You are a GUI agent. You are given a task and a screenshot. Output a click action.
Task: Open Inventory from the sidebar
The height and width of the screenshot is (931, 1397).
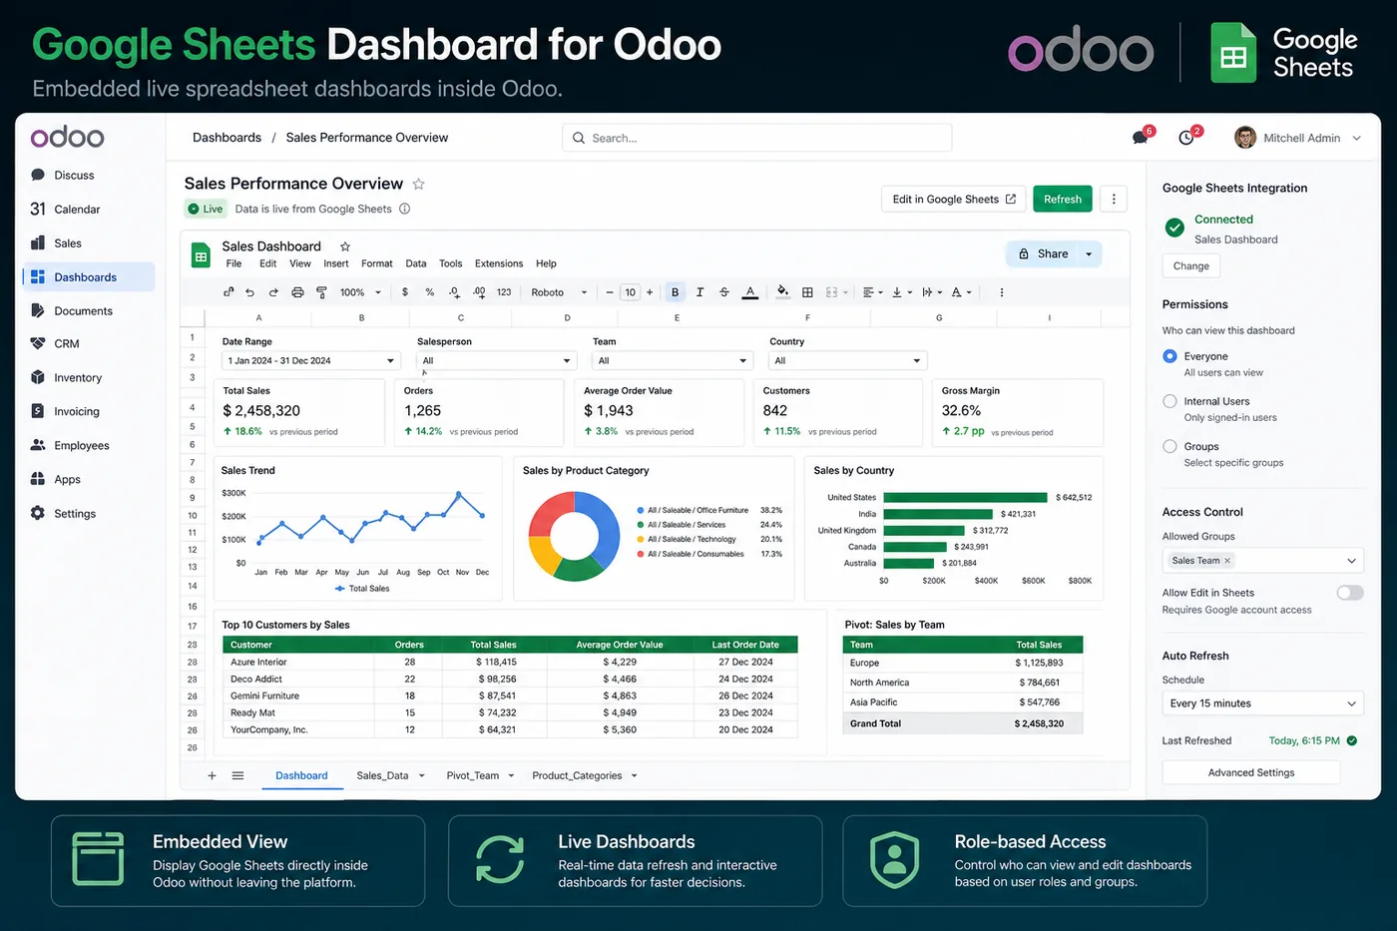pos(66,377)
